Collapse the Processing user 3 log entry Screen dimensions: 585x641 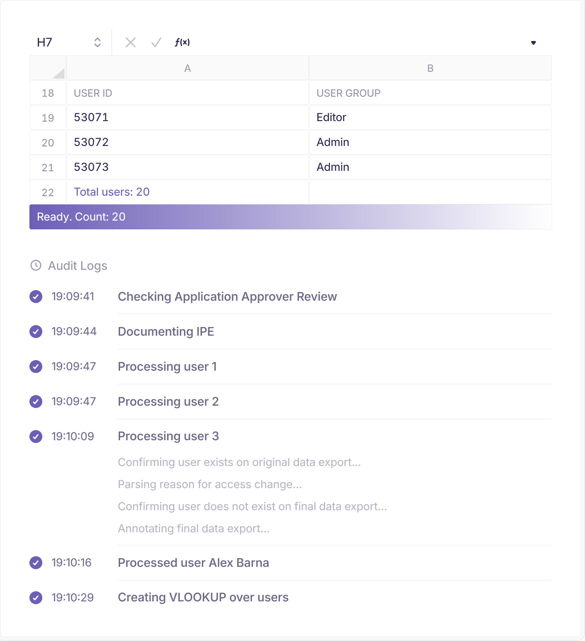coord(168,436)
